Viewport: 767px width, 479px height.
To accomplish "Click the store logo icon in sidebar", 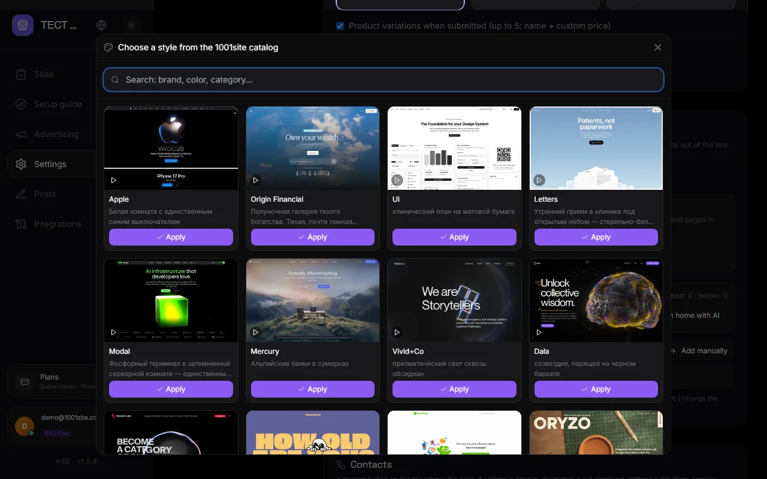I will click(x=23, y=25).
